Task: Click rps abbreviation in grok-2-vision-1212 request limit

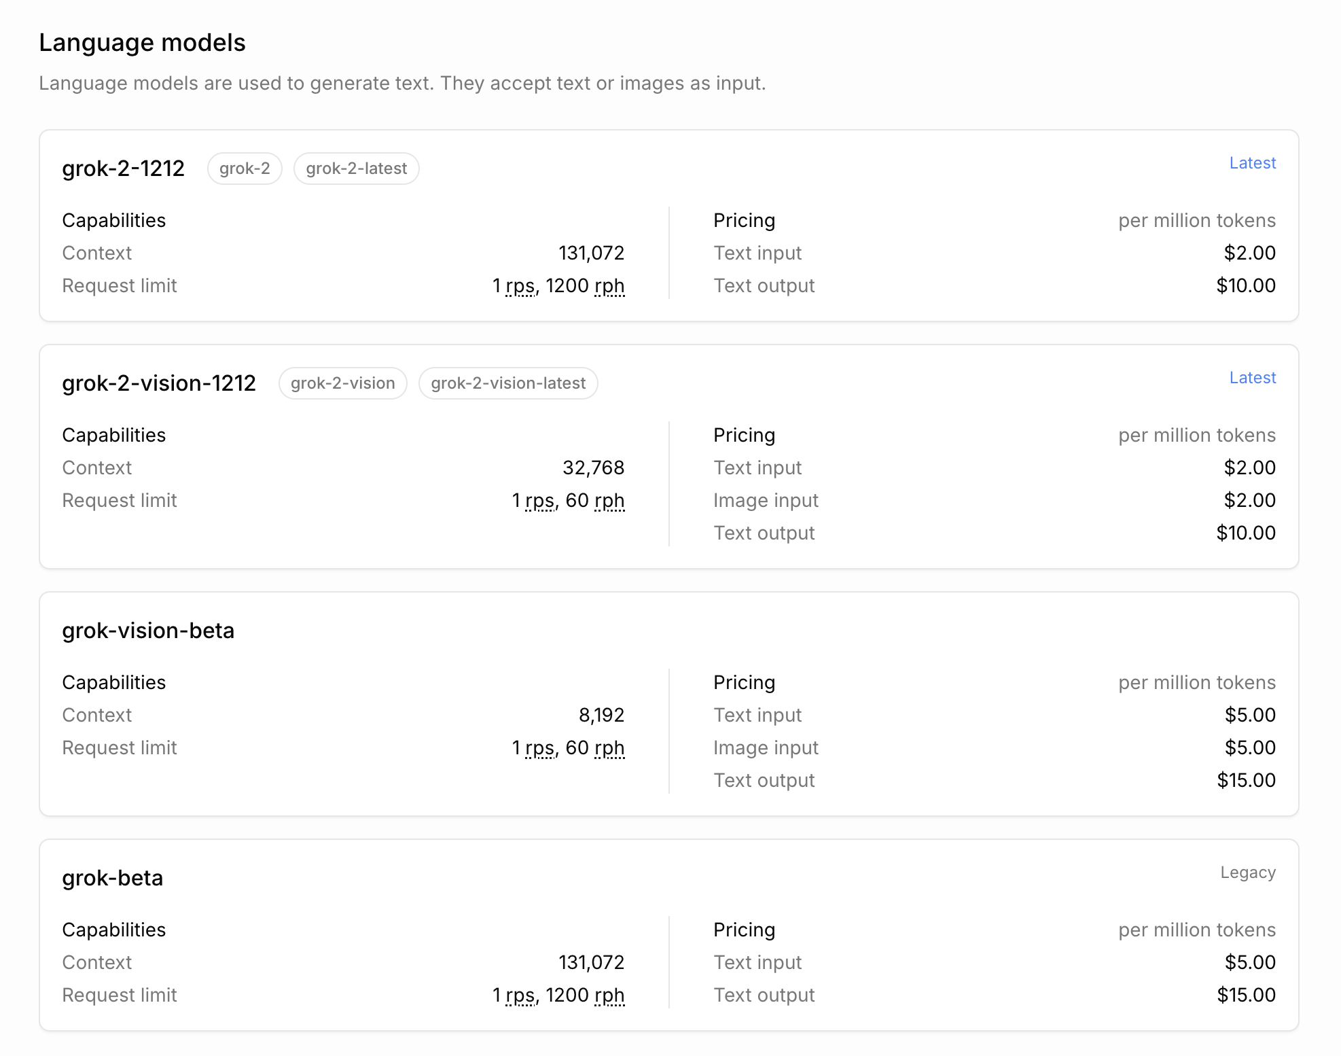Action: tap(540, 501)
